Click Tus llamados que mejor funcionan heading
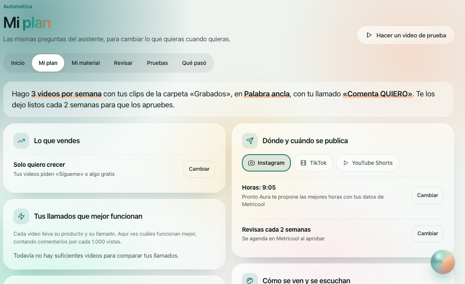Screen dimensions: 465x284 point(88,216)
